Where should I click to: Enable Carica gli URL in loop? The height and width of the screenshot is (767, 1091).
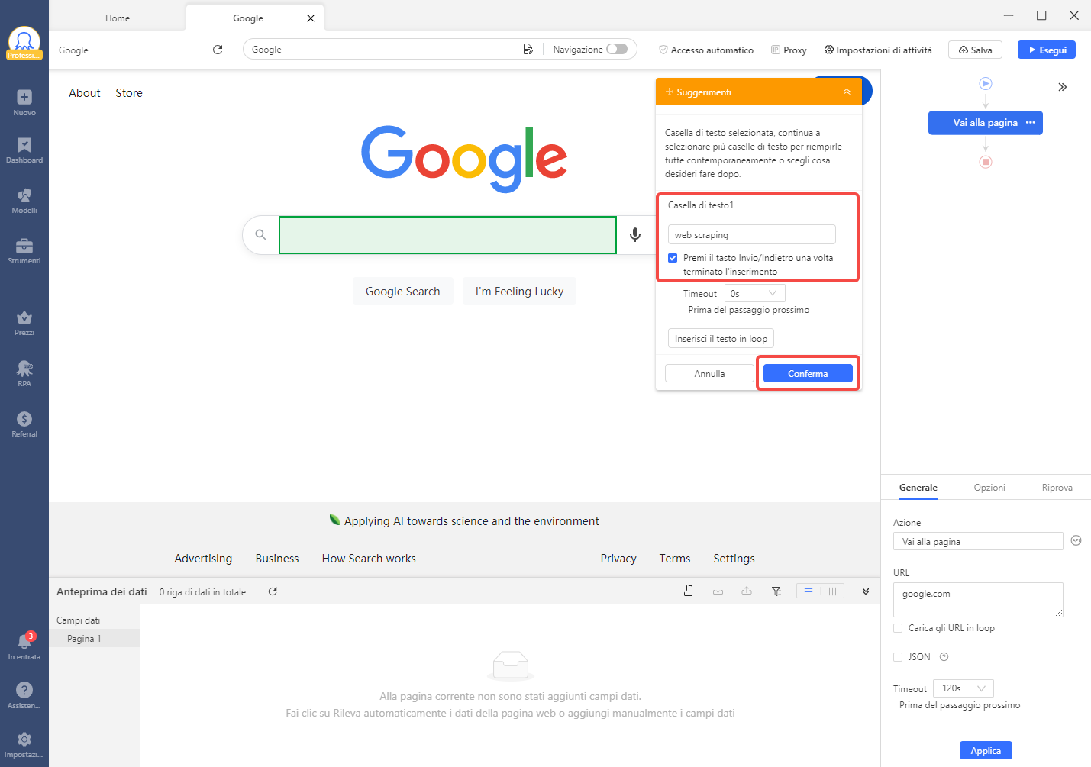pos(898,628)
